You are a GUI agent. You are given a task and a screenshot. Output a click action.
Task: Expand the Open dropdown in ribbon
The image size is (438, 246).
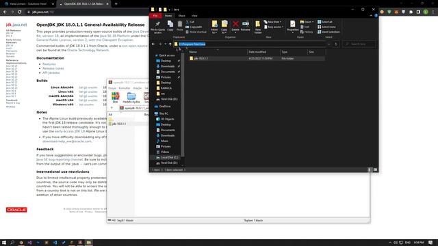[307, 22]
